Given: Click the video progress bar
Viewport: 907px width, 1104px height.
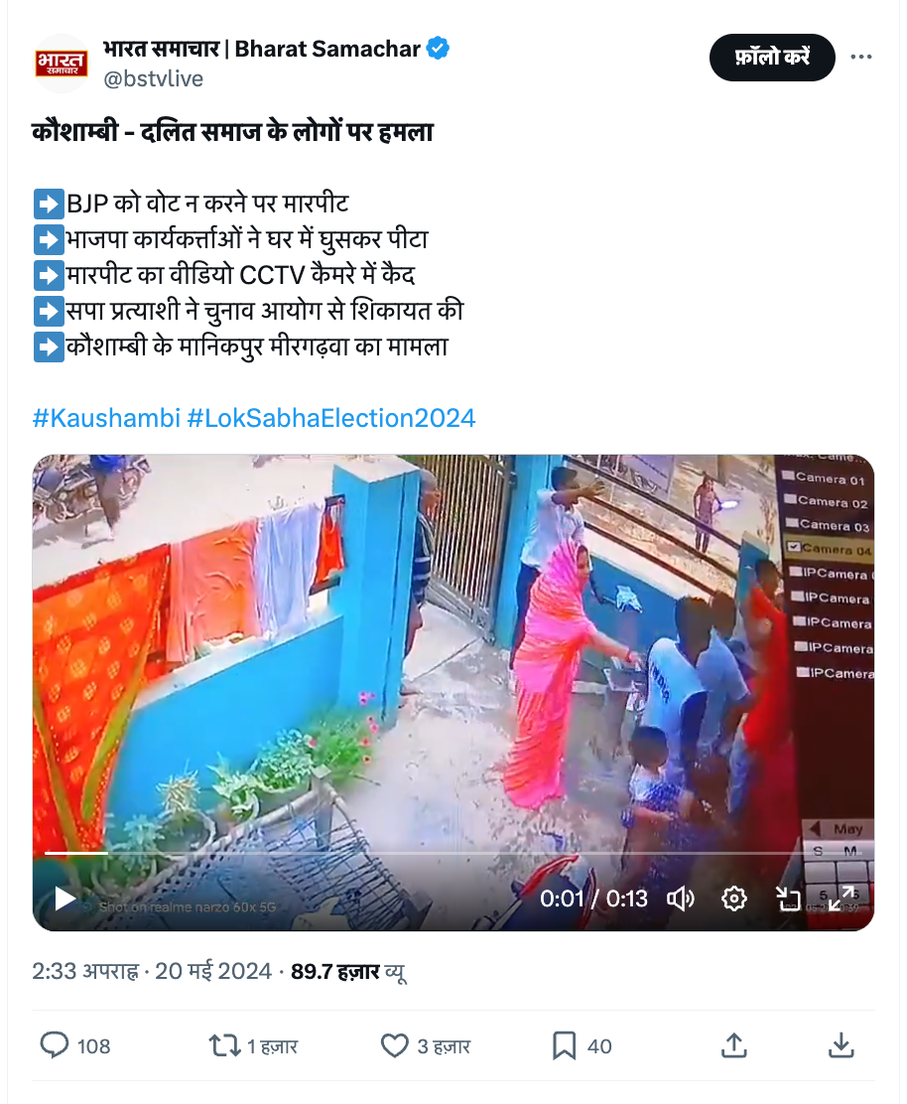Looking at the screenshot, I should 453,853.
